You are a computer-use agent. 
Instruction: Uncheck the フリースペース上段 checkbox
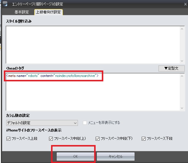(x=8, y=139)
